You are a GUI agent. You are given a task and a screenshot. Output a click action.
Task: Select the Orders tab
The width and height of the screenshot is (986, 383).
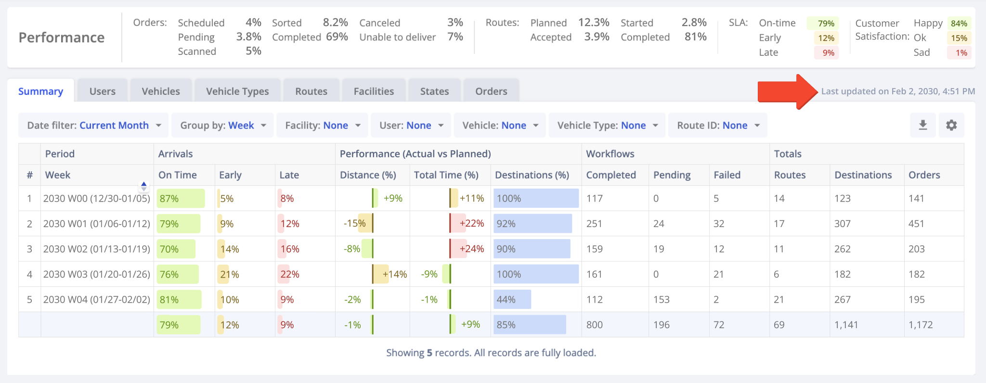tap(491, 91)
